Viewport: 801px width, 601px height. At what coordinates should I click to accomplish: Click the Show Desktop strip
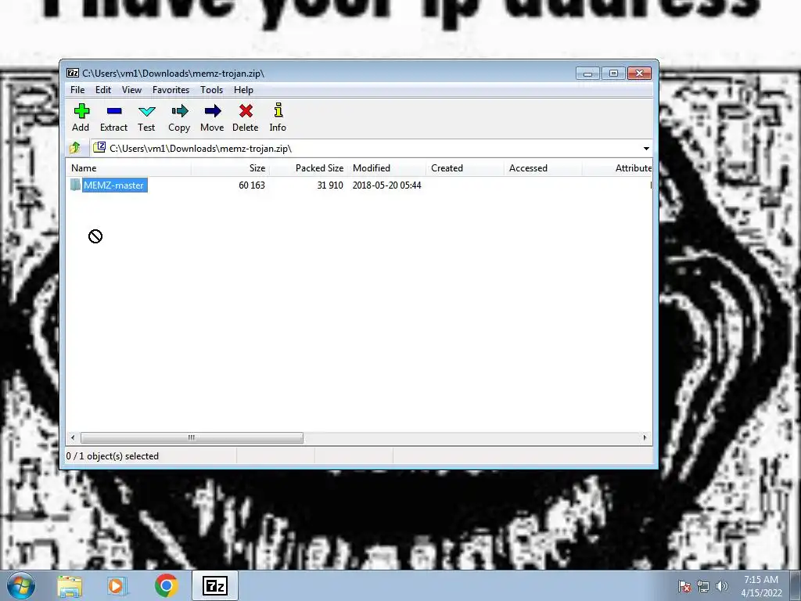pos(796,586)
